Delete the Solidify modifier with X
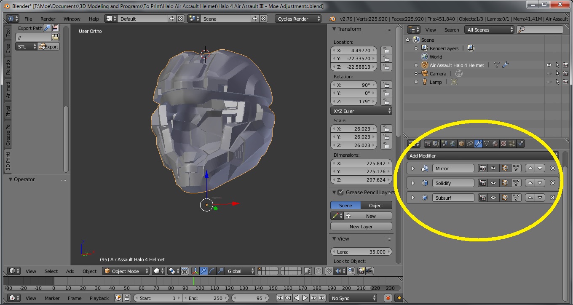 point(553,183)
